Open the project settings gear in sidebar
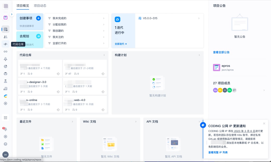The image size is (271, 162). click(6, 103)
